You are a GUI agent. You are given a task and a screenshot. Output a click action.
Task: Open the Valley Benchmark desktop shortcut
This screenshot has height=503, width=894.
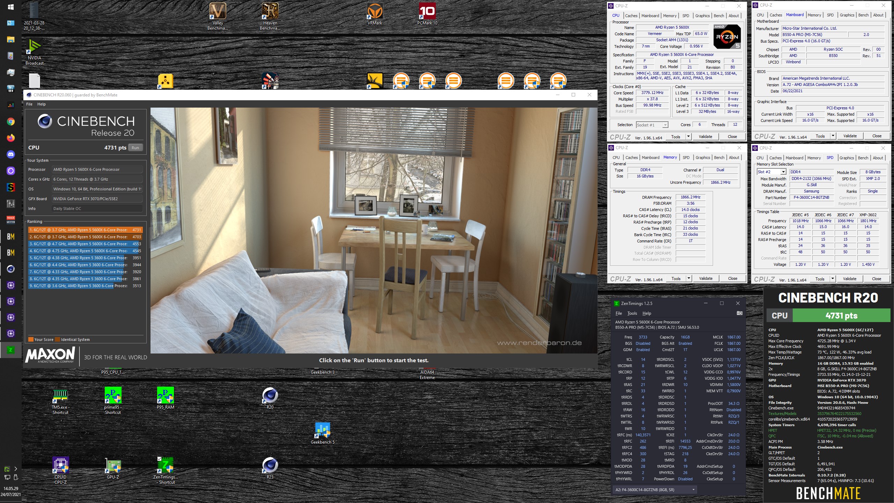coord(218,16)
